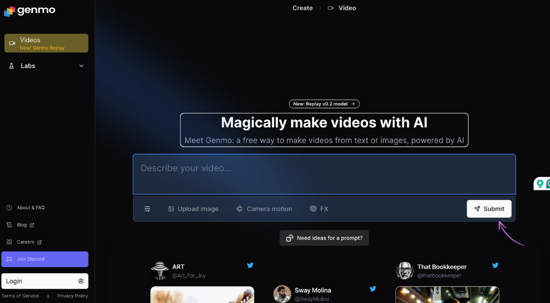Click the Submit button

pyautogui.click(x=489, y=209)
